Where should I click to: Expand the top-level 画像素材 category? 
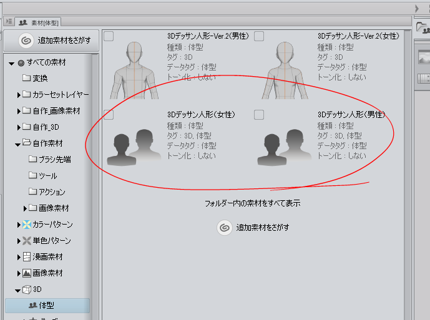[19, 273]
